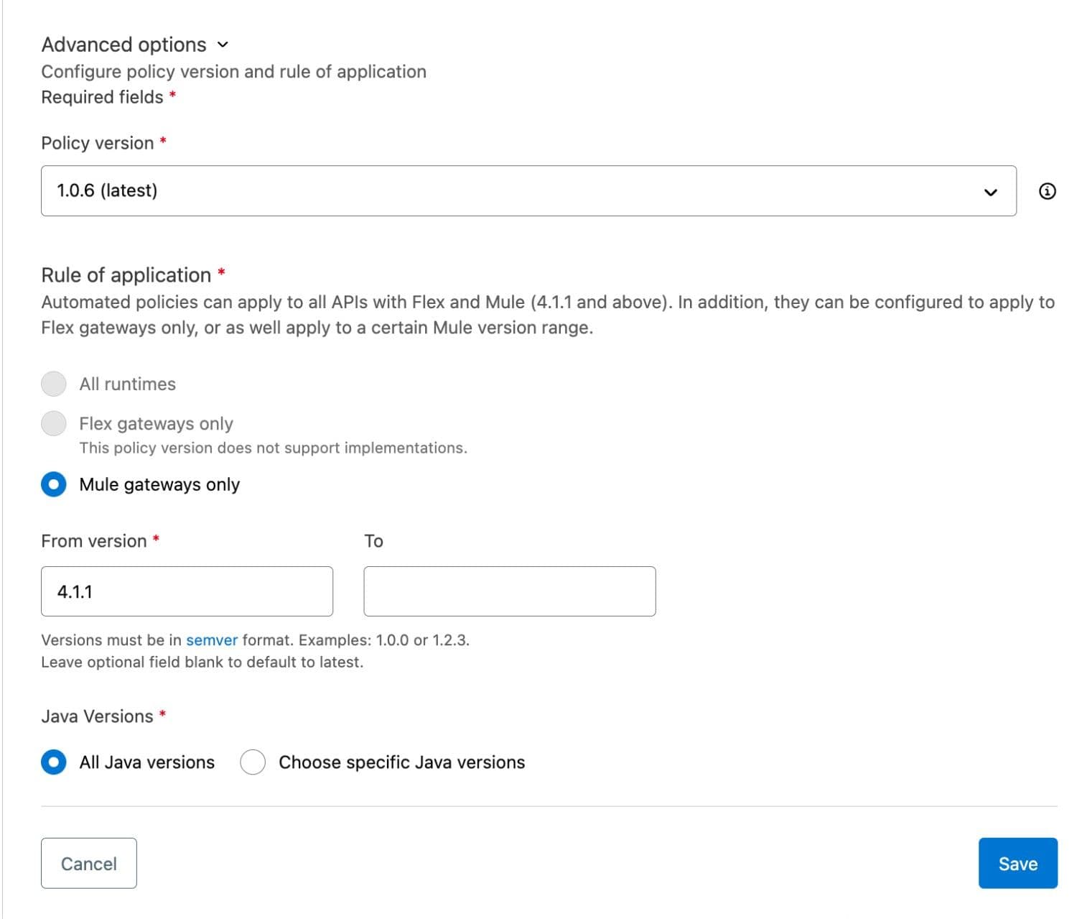Select Mule gateways only
Viewport: 1077px width, 919px height.
tap(54, 484)
